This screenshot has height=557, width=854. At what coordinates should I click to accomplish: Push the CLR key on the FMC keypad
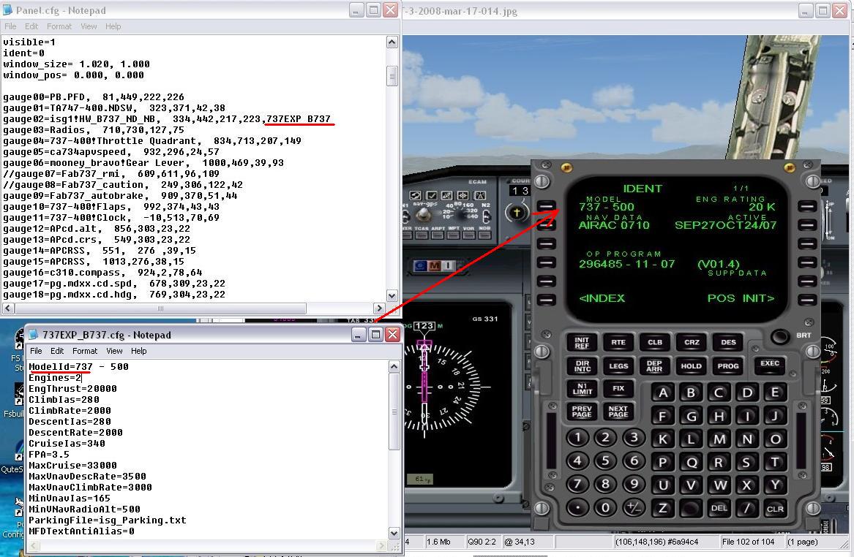(x=775, y=509)
